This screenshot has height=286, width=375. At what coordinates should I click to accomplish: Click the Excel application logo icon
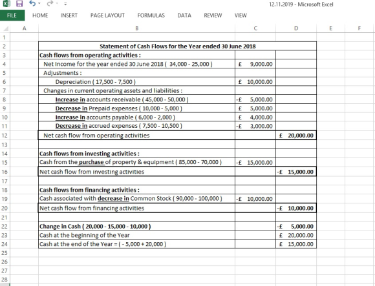pos(6,4)
